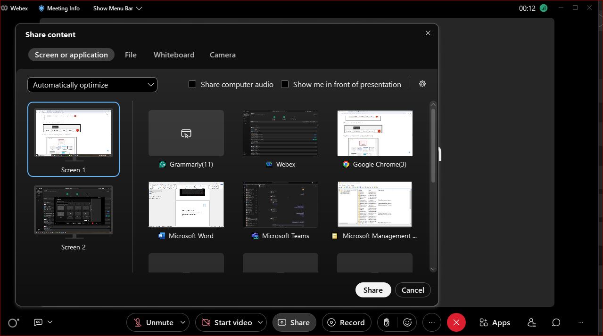This screenshot has width=603, height=336.
Task: Click the scroll down arrow in app list
Action: click(x=433, y=269)
